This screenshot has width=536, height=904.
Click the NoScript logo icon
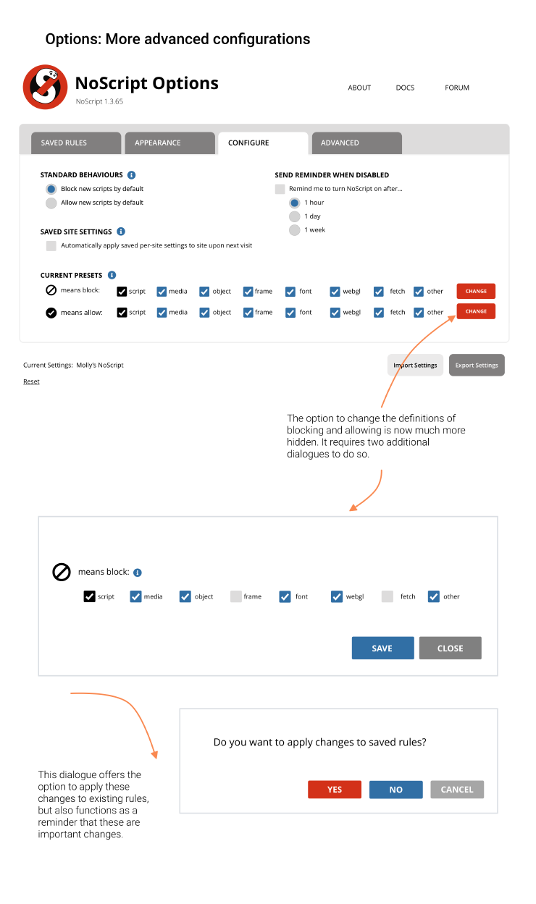click(45, 88)
